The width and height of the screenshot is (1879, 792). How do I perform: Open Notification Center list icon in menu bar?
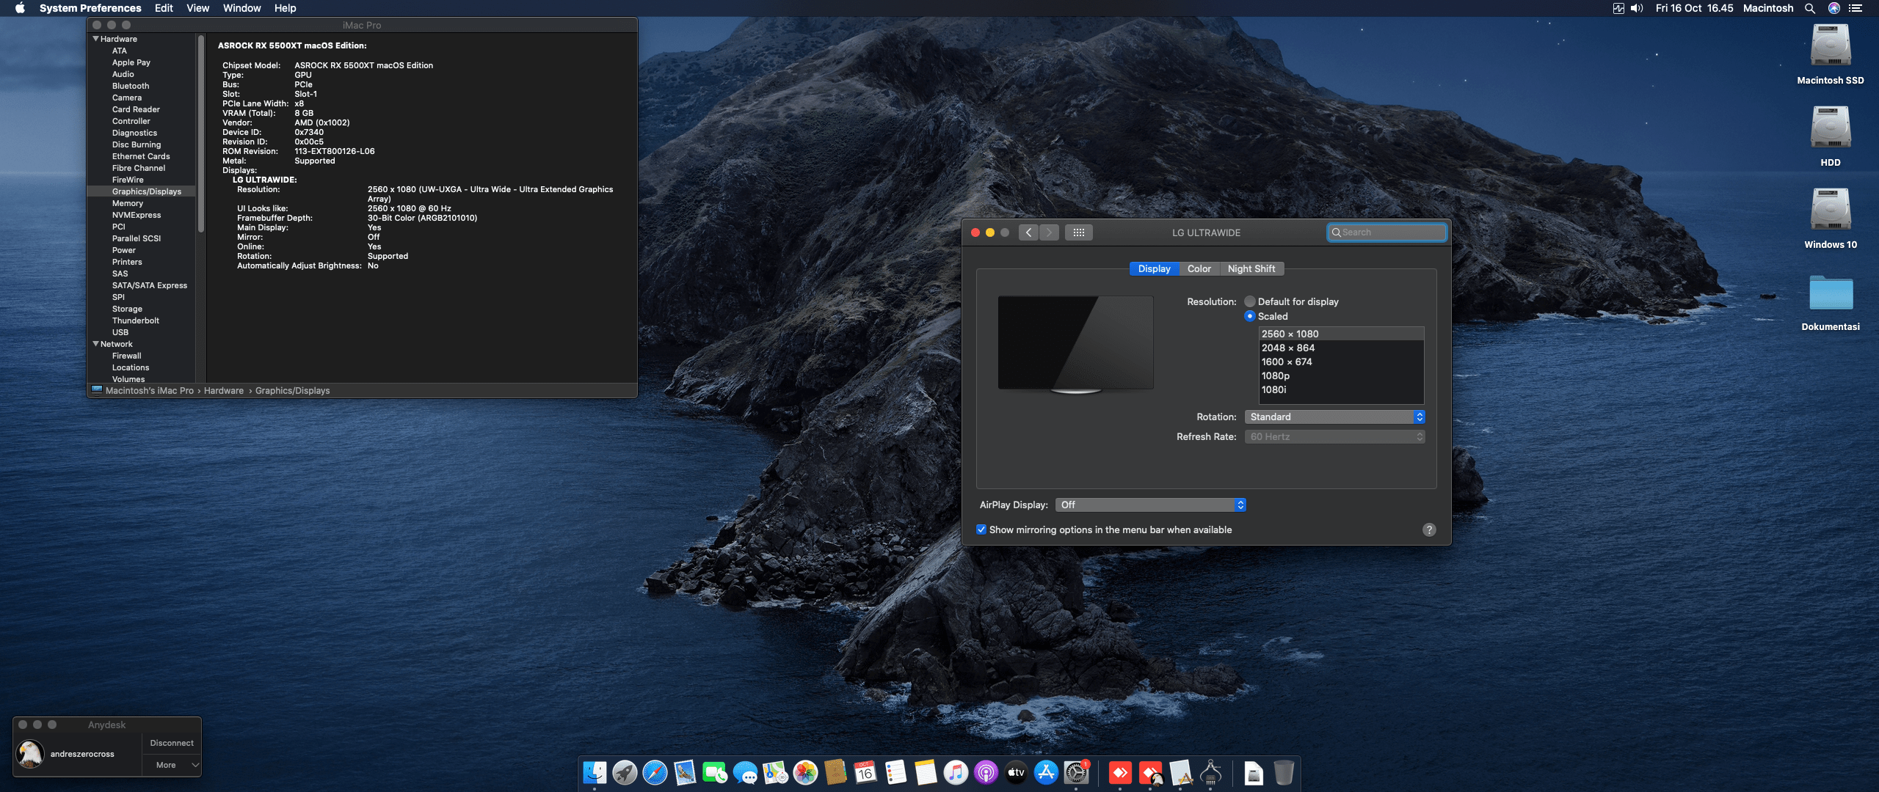1856,8
